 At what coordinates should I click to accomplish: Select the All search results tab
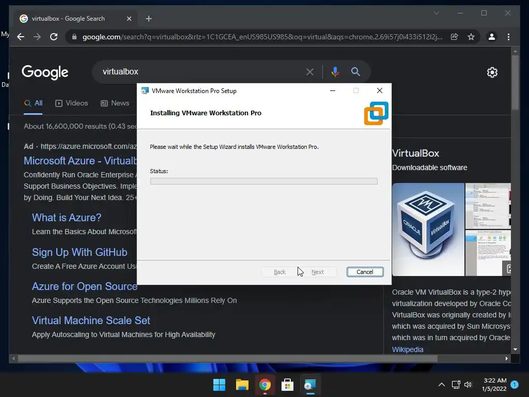33,103
